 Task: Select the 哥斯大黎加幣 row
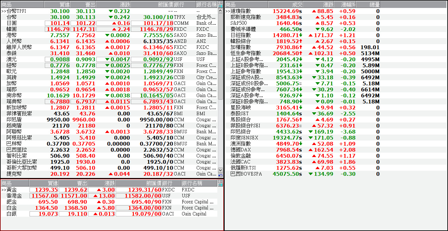click(109, 168)
